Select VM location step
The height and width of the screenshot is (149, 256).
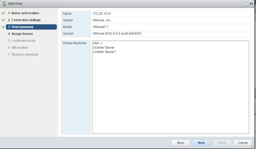pos(20,47)
